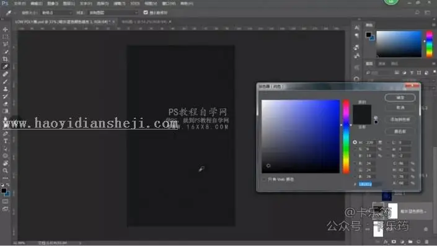
Task: Change screen mode from the toolbox
Action: (6, 209)
